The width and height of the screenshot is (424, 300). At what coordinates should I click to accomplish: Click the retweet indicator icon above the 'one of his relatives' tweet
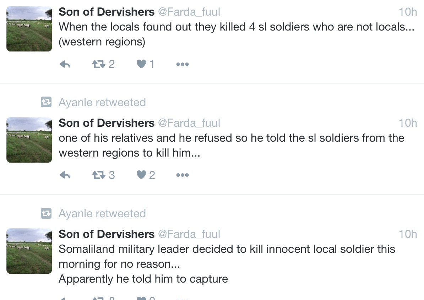(x=46, y=102)
